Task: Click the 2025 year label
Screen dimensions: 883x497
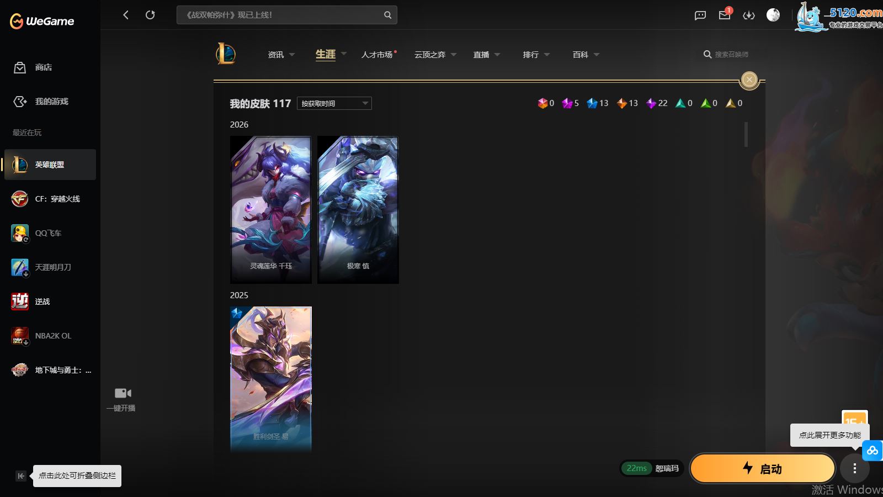Action: tap(239, 295)
